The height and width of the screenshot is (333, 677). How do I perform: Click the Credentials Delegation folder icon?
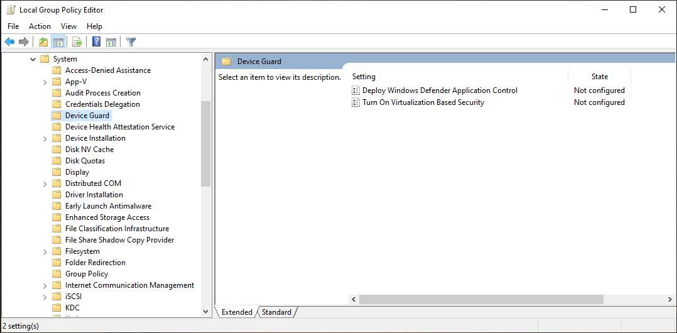point(57,104)
